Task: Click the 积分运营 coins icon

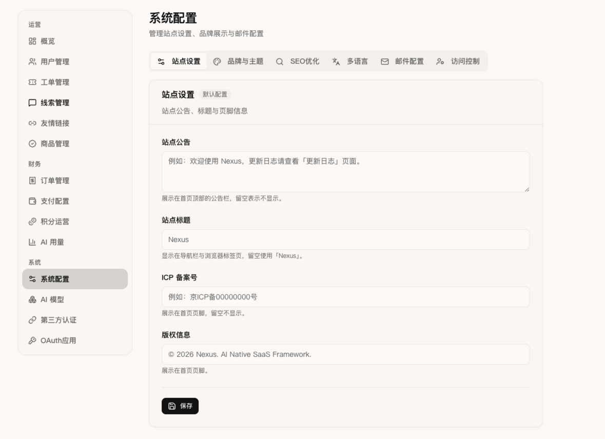Action: pyautogui.click(x=32, y=222)
